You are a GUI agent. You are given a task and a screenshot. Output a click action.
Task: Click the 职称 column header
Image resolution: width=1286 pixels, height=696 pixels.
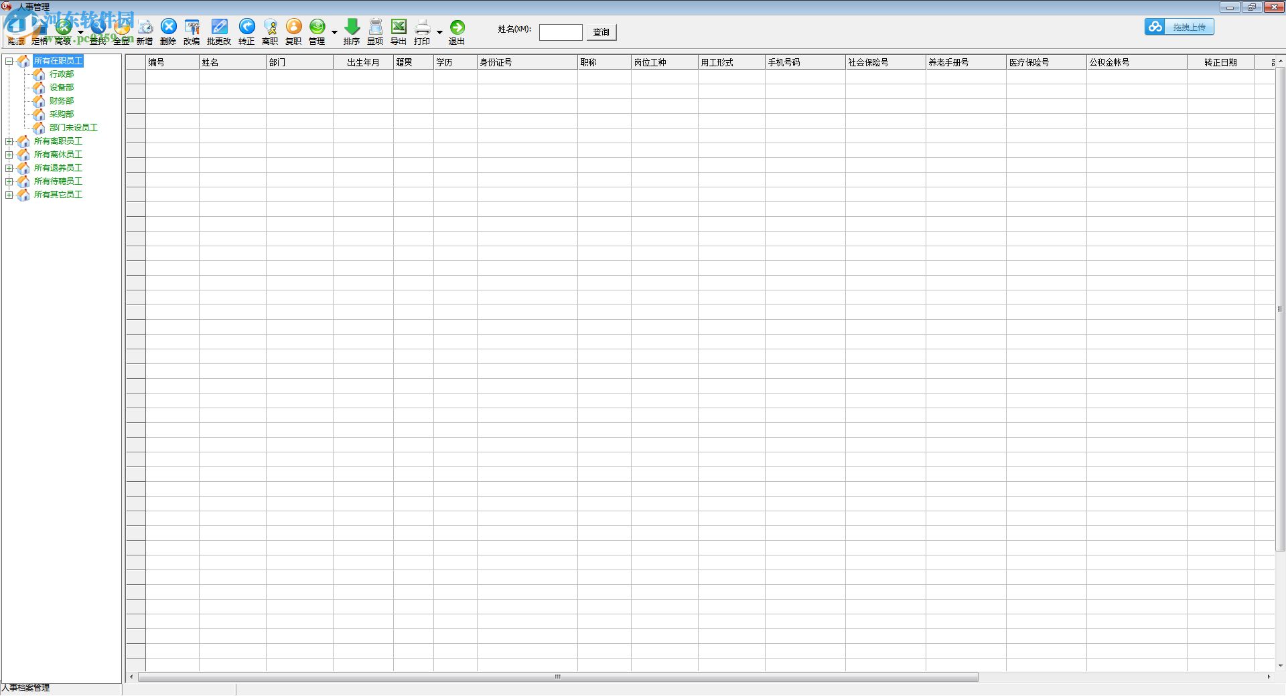pyautogui.click(x=604, y=62)
